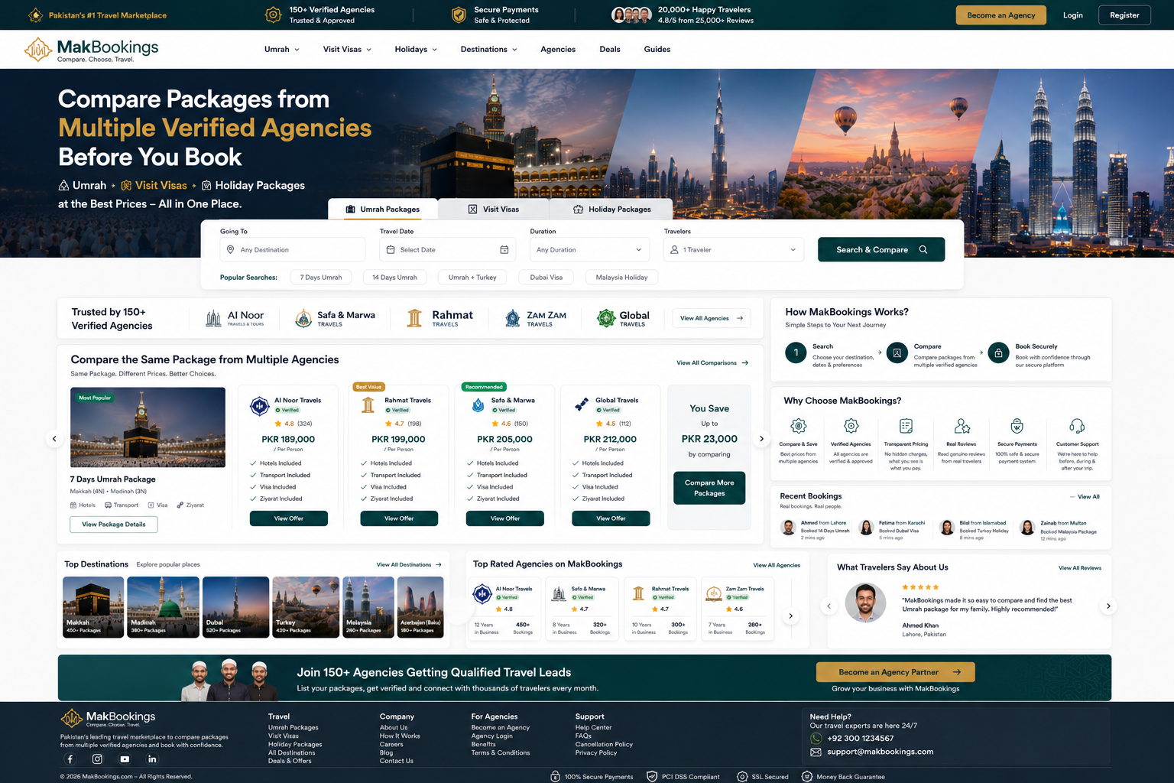Click the email envelope icon in footer

point(816,752)
